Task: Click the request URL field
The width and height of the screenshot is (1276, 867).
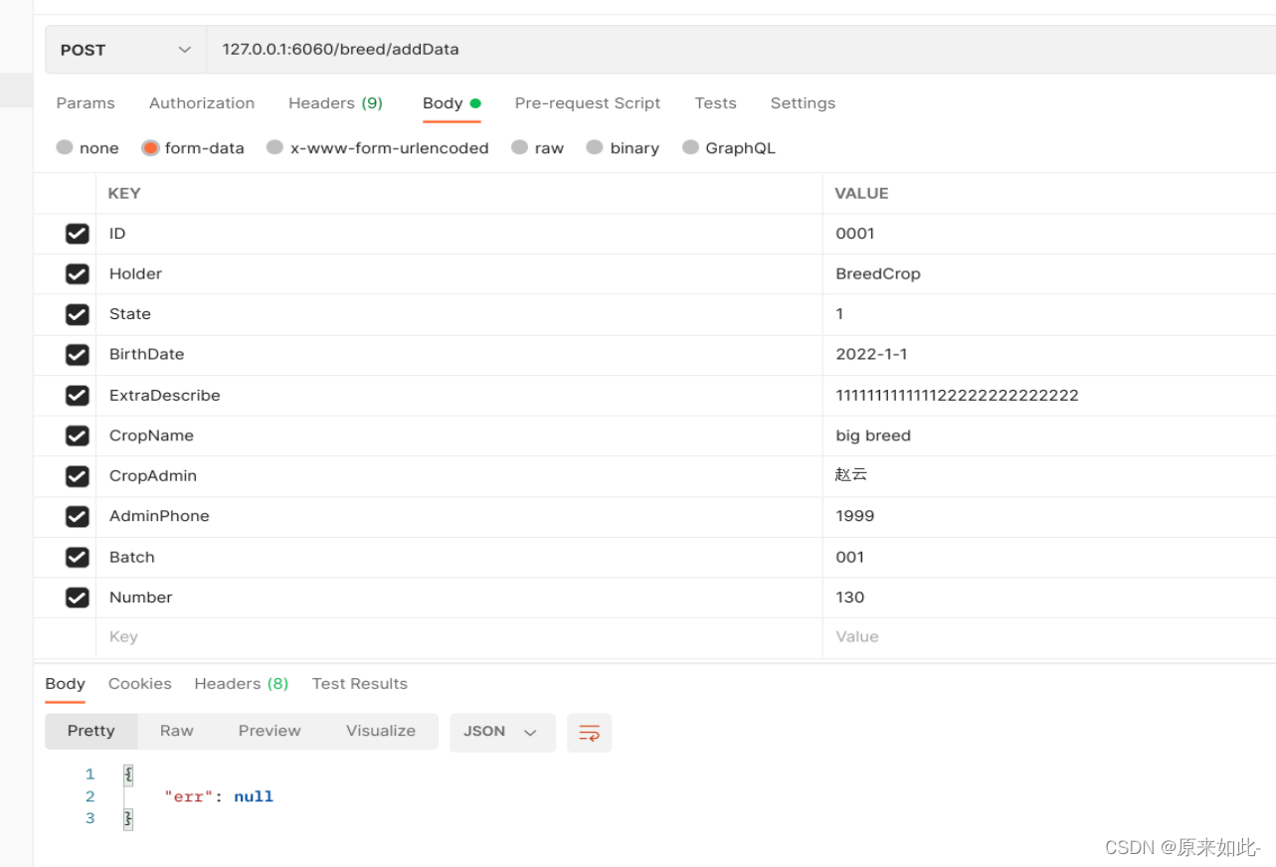Action: click(x=741, y=50)
